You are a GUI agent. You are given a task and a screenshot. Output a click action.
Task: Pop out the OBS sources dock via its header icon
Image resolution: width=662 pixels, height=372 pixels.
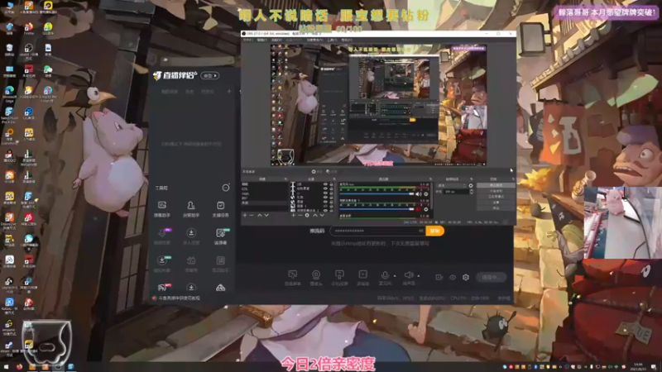pos(333,179)
